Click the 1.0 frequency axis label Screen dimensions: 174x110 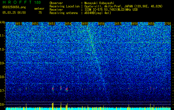tap(2, 50)
